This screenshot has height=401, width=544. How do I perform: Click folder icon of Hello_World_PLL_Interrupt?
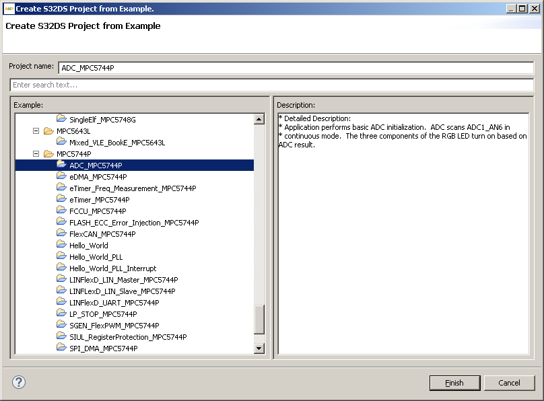61,268
